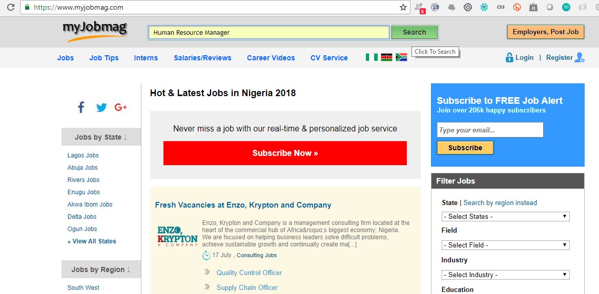Screen dimensions: 599x294
Task: Open the Job Tips menu
Action: tap(104, 58)
